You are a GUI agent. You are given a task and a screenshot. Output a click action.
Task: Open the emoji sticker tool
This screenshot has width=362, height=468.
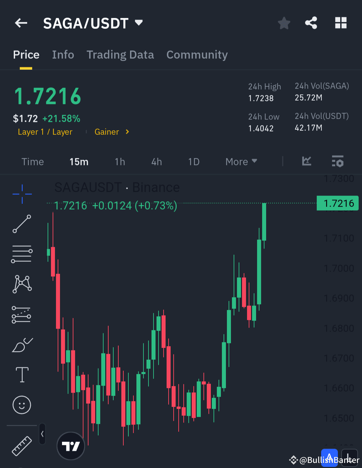(22, 405)
